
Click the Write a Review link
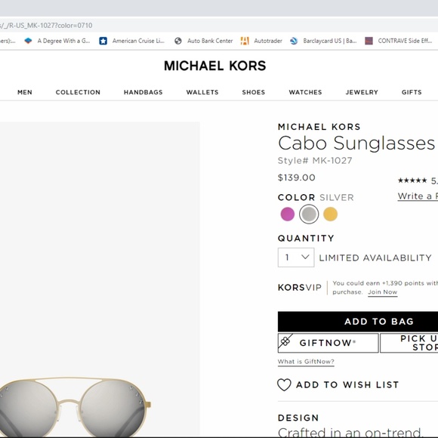(x=418, y=196)
